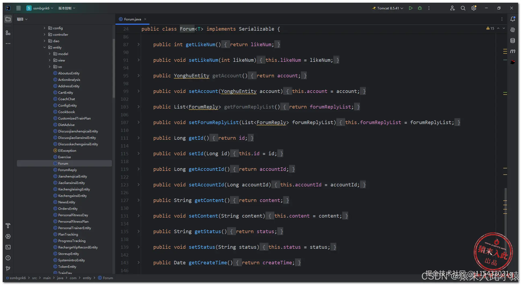Collapse the entity folder

tap(45, 47)
